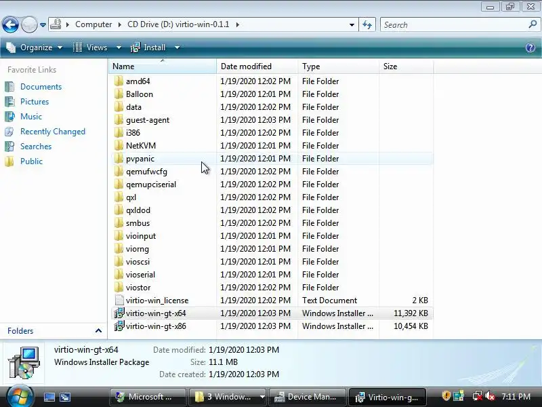Open the Views dropdown arrow

pos(119,47)
